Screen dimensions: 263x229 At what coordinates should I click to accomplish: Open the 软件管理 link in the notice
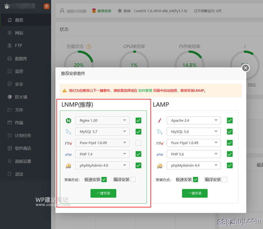pos(145,91)
